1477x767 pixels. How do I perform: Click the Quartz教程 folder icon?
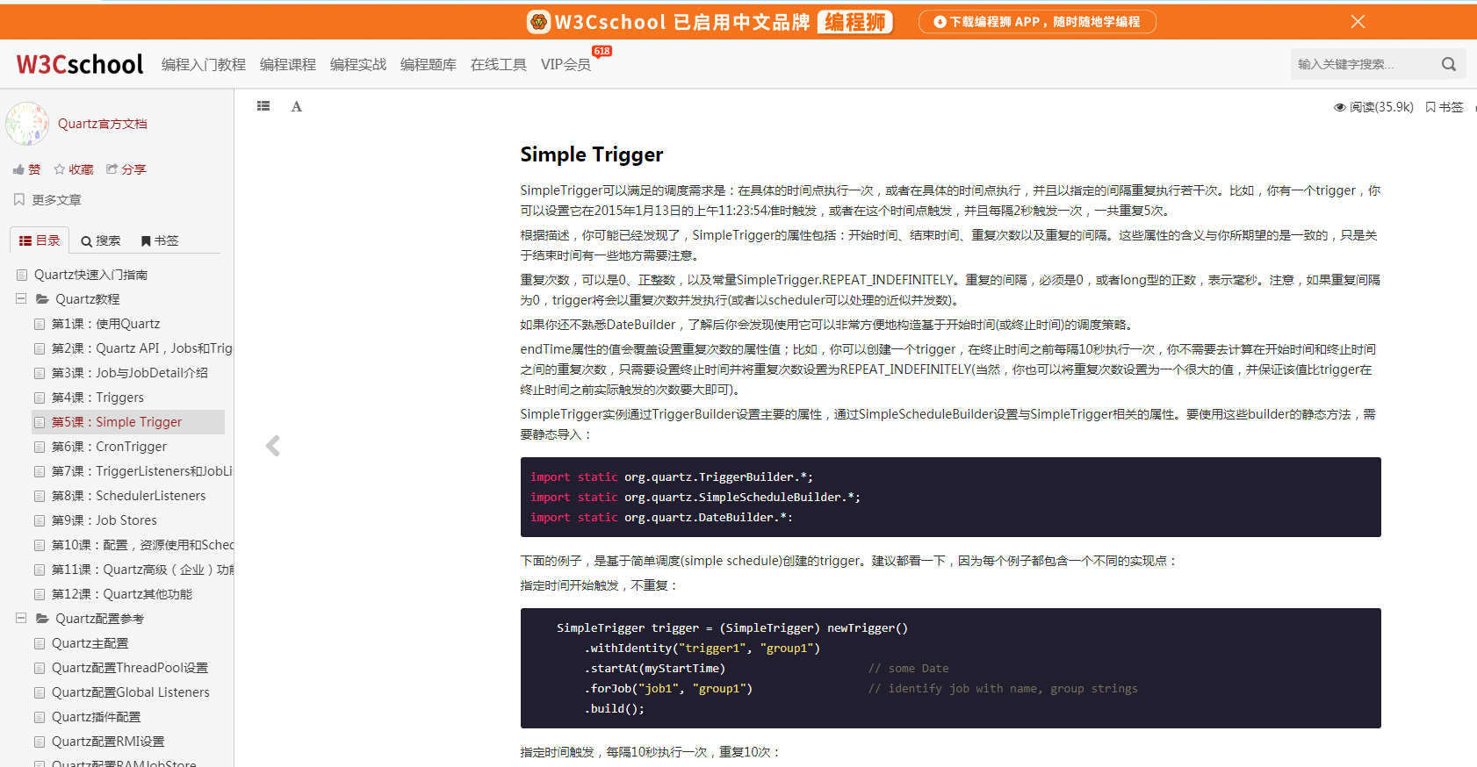coord(41,299)
